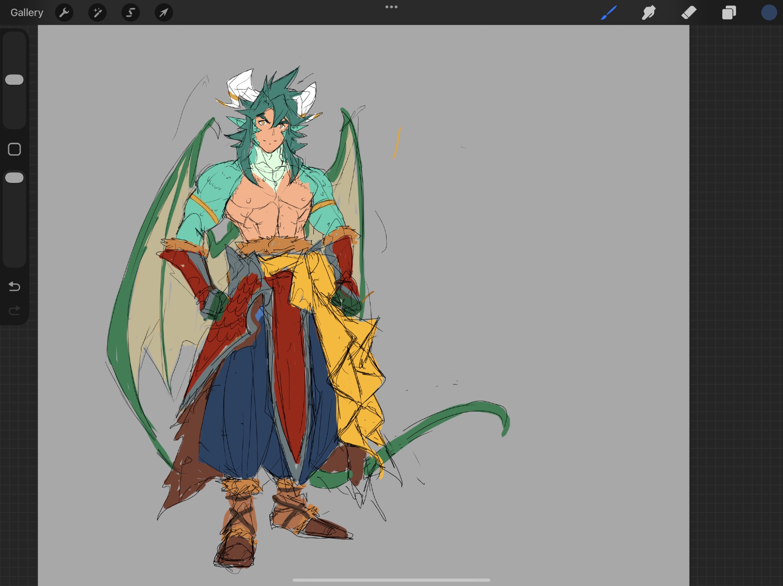Open the Layers panel
Viewport: 783px width, 586px height.
click(x=729, y=13)
